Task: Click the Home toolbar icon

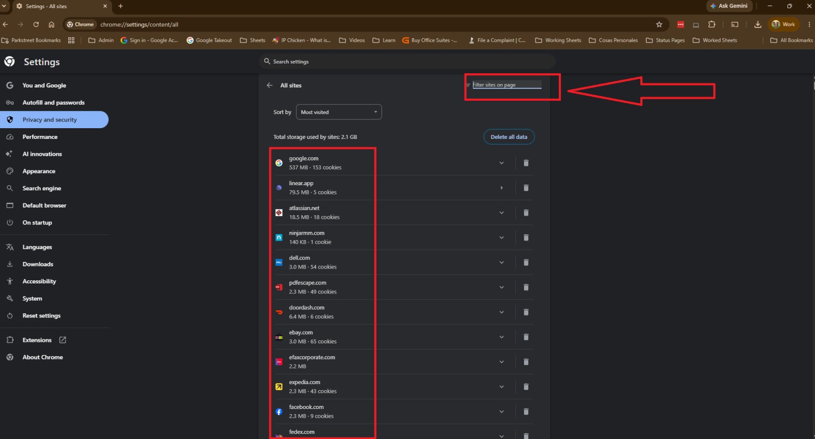Action: pos(51,24)
